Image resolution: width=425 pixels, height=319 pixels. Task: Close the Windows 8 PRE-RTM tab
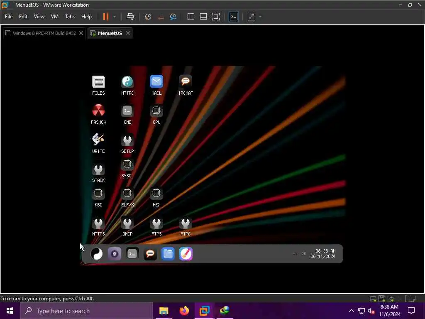(x=81, y=33)
